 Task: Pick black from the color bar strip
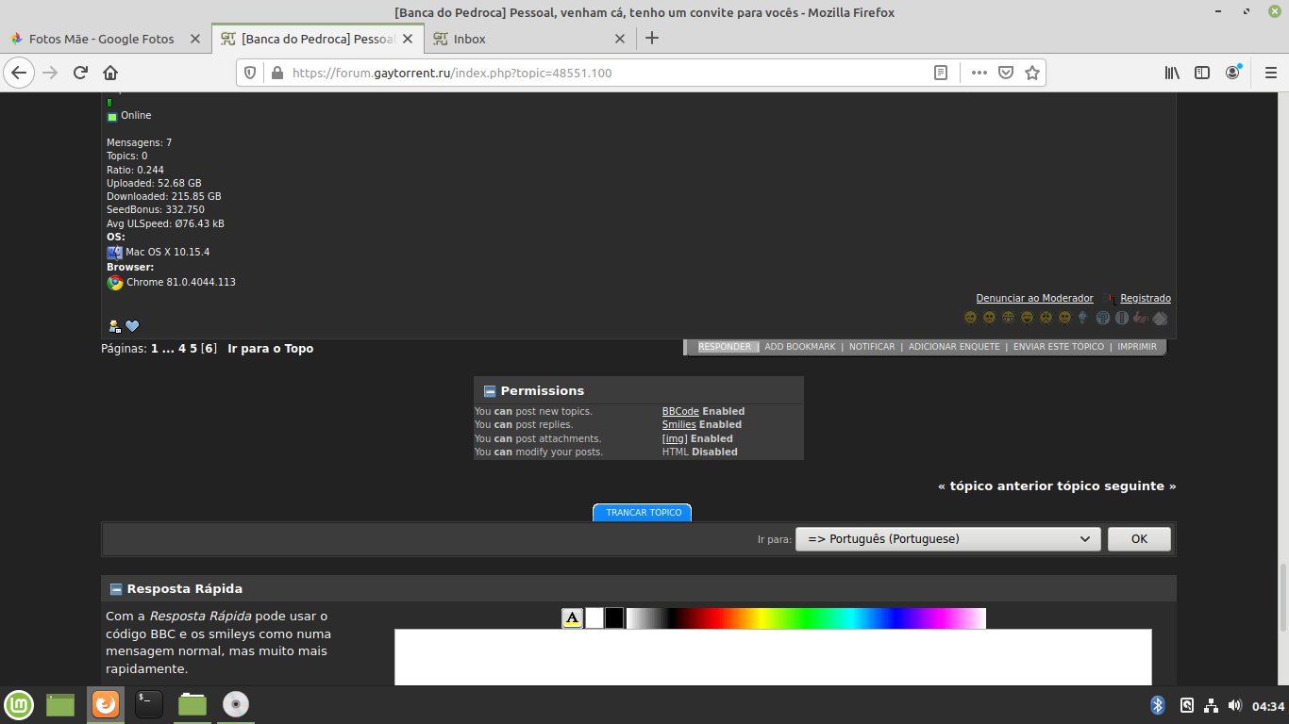coord(614,618)
